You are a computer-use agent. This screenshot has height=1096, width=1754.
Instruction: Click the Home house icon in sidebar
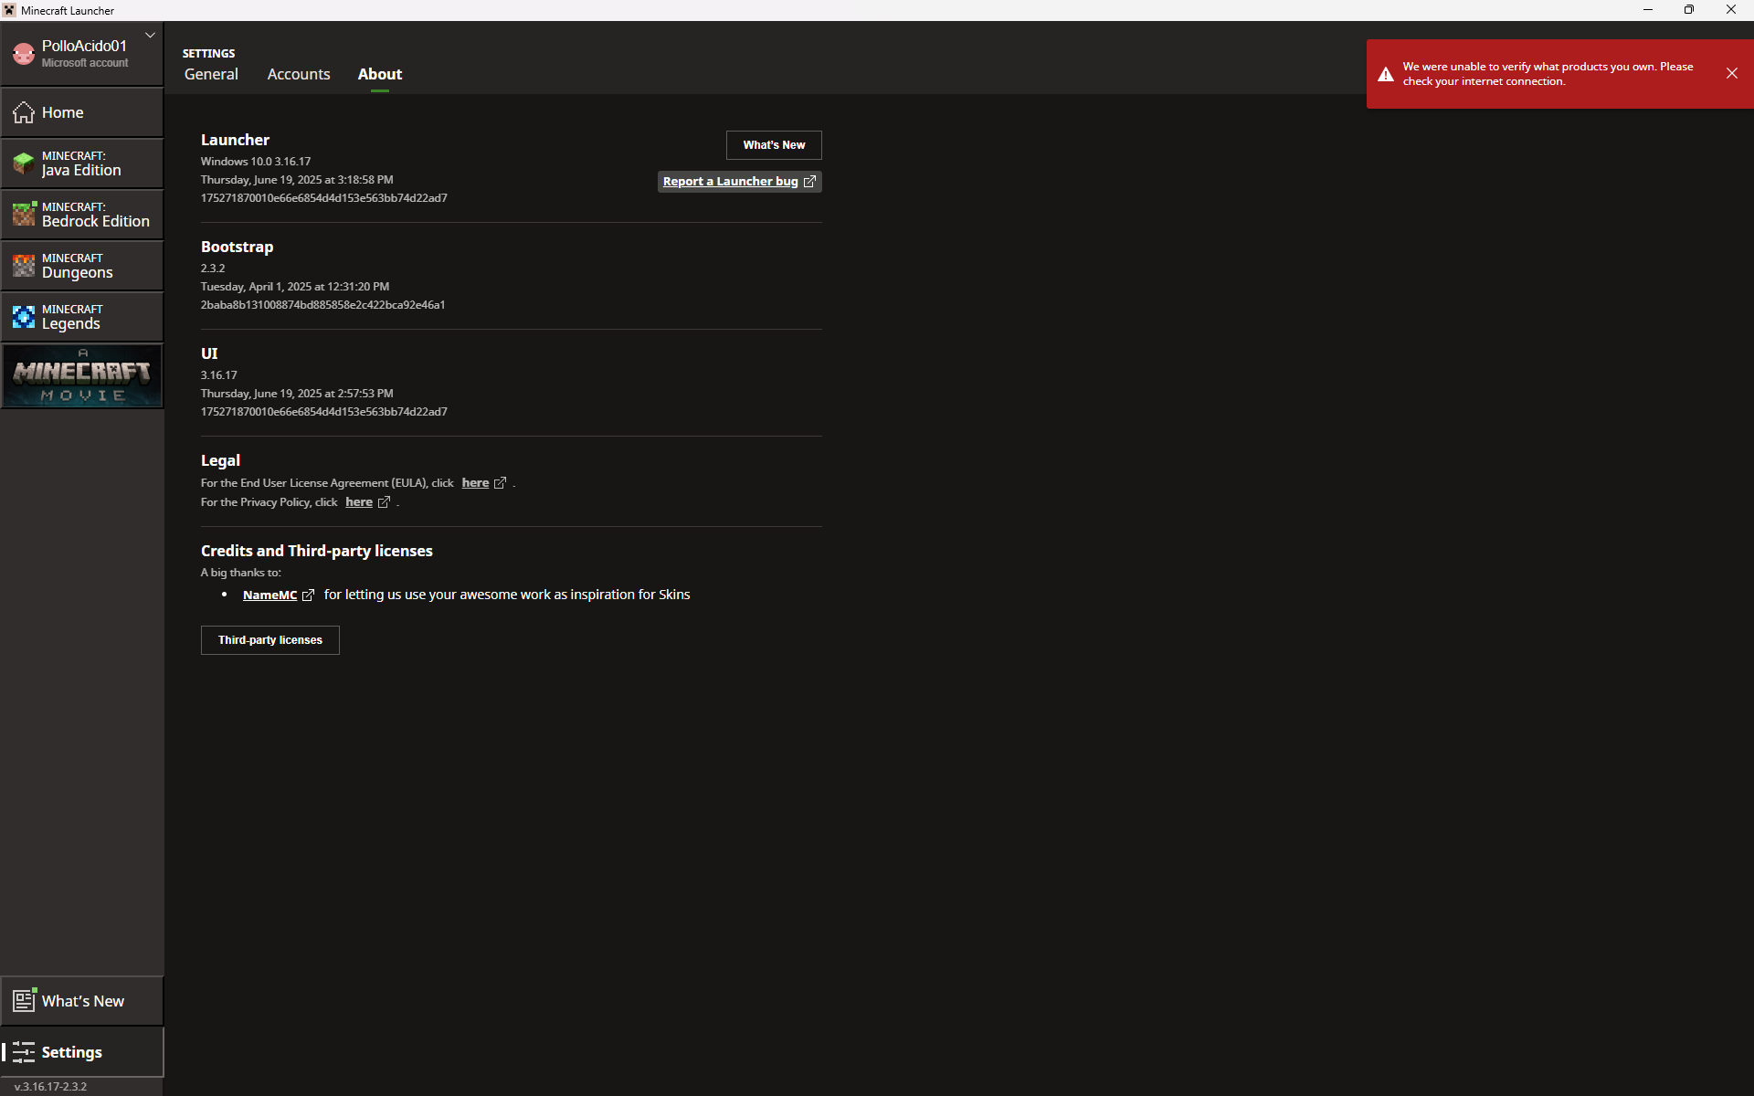coord(24,112)
